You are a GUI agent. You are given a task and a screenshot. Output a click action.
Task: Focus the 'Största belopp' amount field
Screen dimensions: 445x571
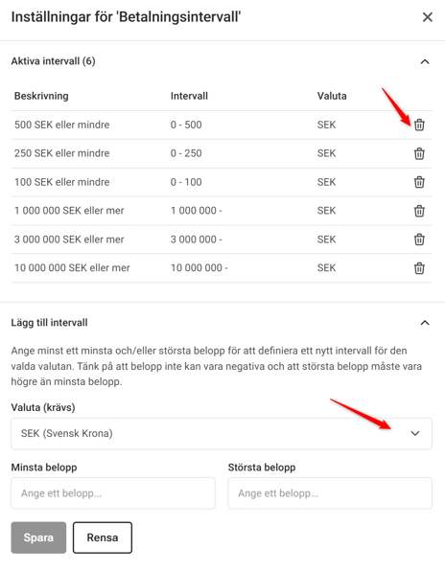[330, 493]
